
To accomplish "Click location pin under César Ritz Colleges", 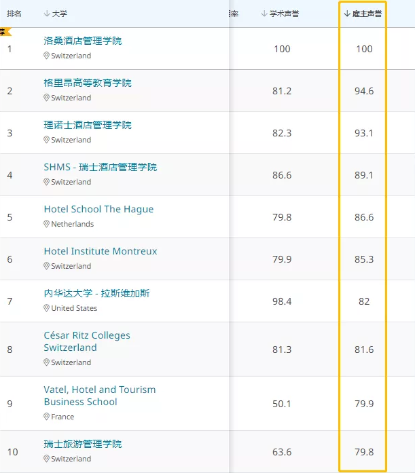I will pyautogui.click(x=46, y=362).
